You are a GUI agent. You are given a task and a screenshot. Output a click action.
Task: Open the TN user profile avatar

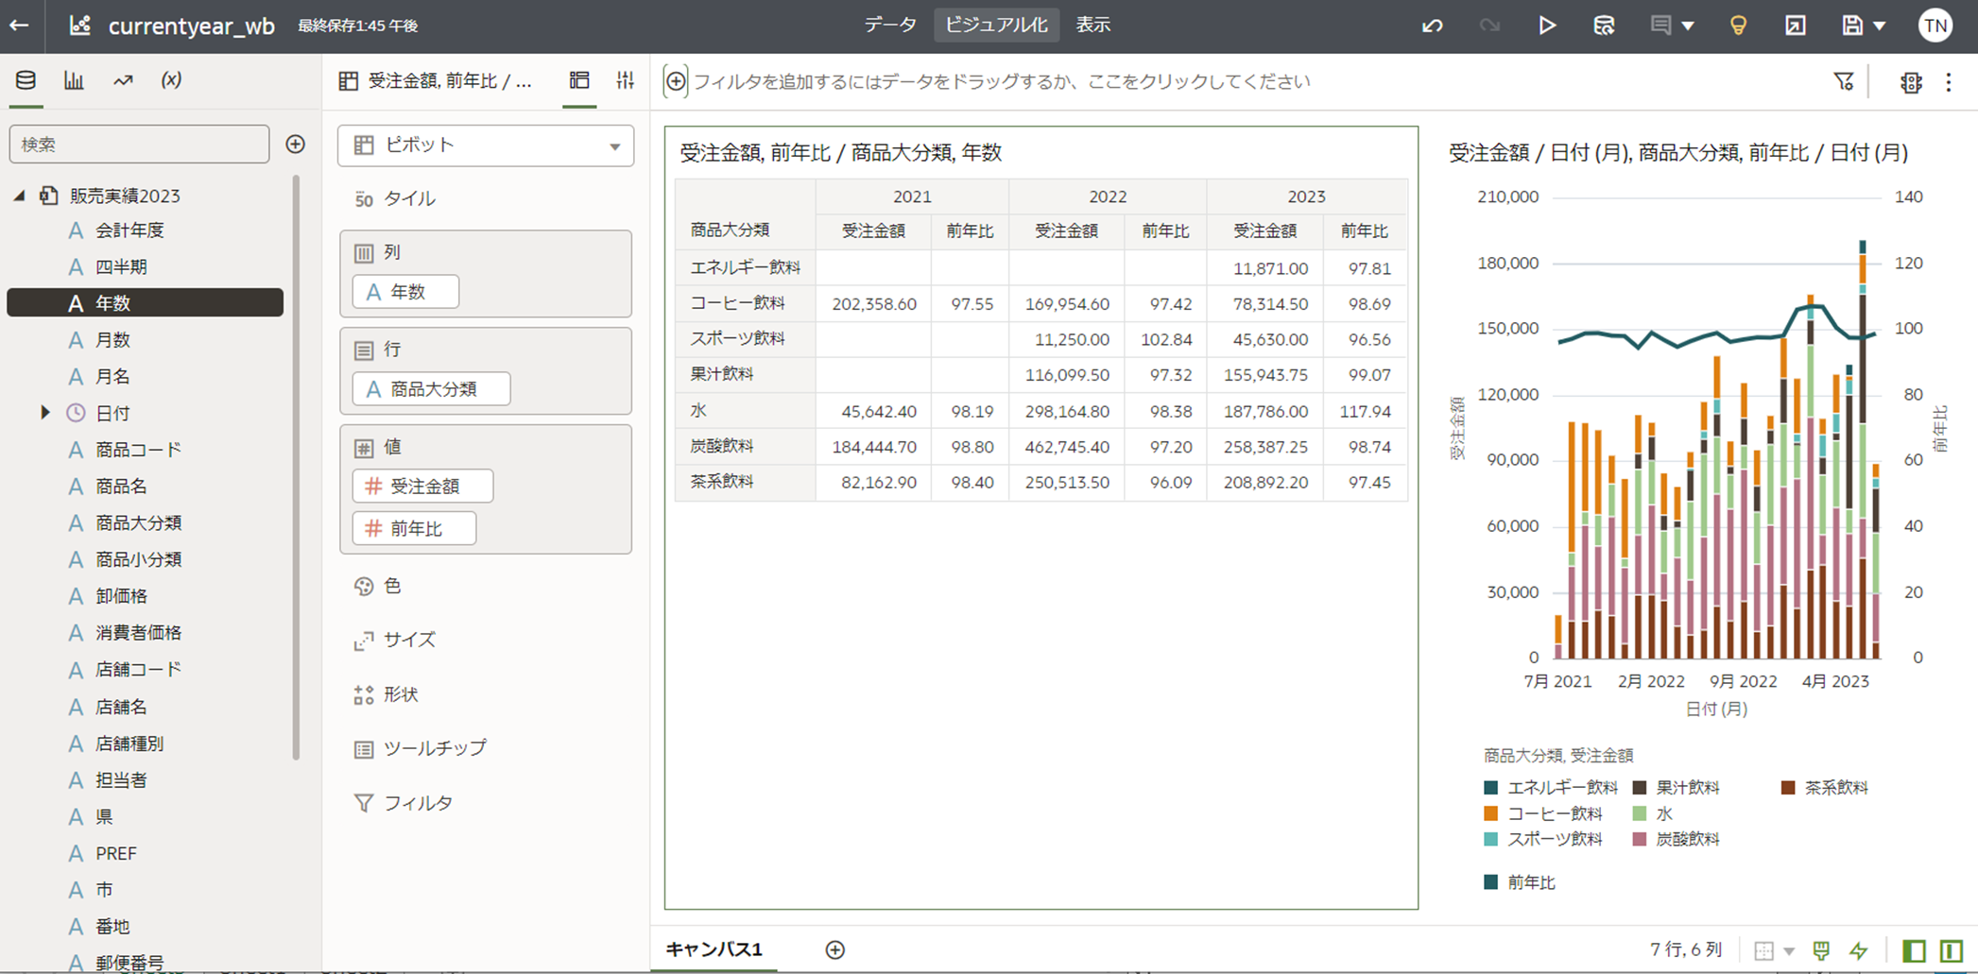(1935, 26)
